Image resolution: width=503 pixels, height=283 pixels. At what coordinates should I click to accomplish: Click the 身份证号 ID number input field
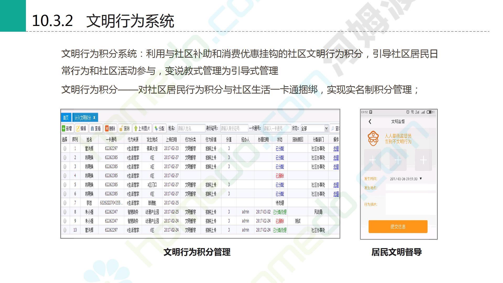coord(234,128)
